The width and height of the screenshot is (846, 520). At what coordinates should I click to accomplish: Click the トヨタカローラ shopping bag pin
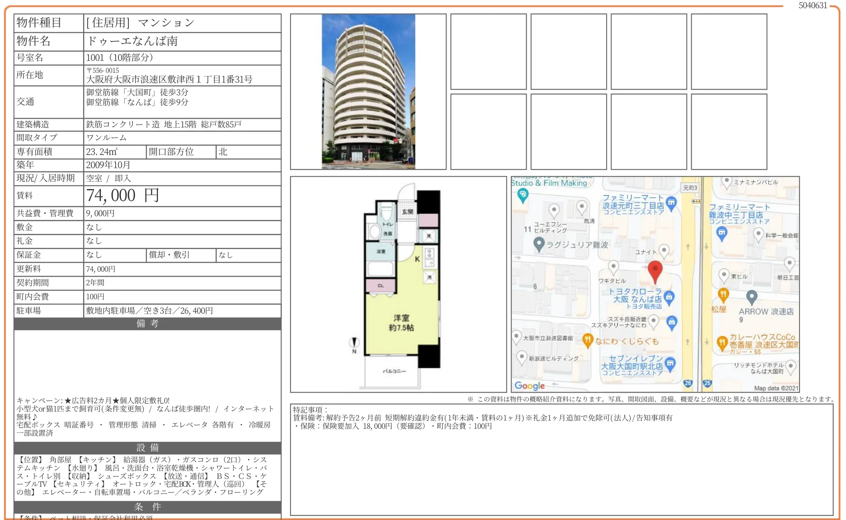pos(669,297)
